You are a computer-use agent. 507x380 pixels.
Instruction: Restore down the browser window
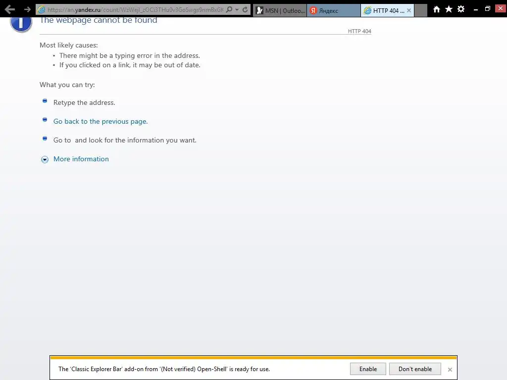(488, 9)
